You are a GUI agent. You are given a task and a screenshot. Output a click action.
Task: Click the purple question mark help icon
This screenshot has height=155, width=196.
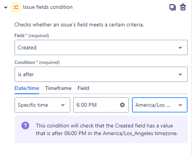tap(25, 126)
